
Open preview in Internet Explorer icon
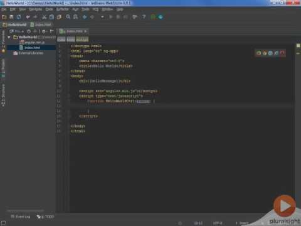pyautogui.click(x=277, y=53)
